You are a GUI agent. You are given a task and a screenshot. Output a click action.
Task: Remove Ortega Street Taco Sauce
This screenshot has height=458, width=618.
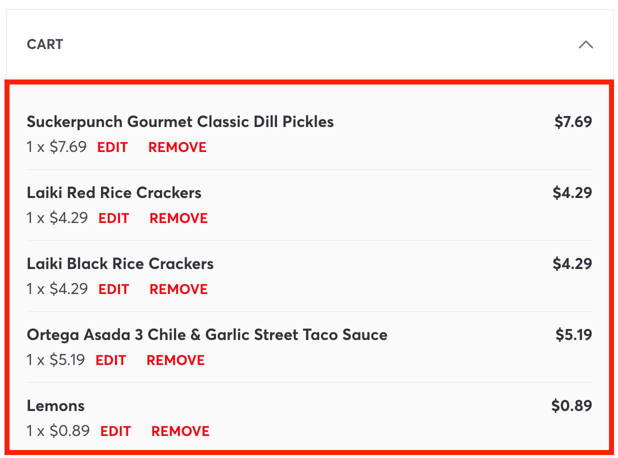click(x=175, y=360)
